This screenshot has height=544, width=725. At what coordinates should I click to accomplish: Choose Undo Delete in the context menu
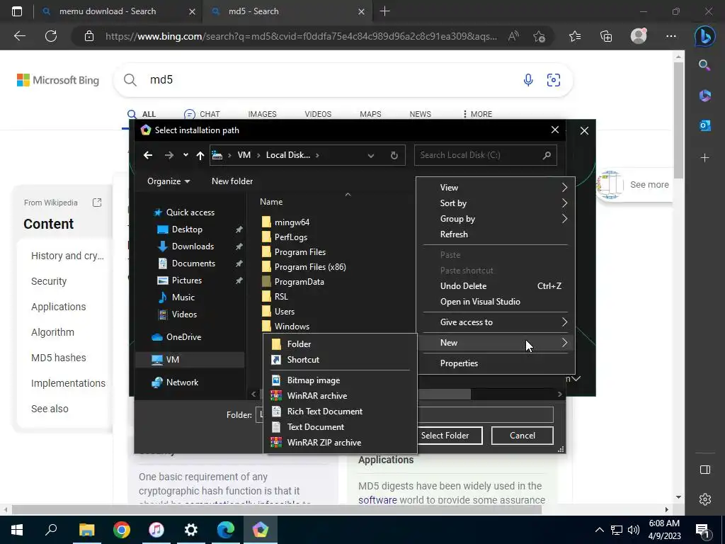click(x=495, y=286)
